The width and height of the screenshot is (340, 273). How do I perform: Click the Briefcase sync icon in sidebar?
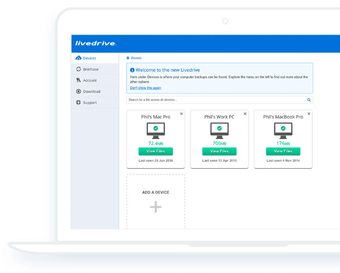point(79,69)
